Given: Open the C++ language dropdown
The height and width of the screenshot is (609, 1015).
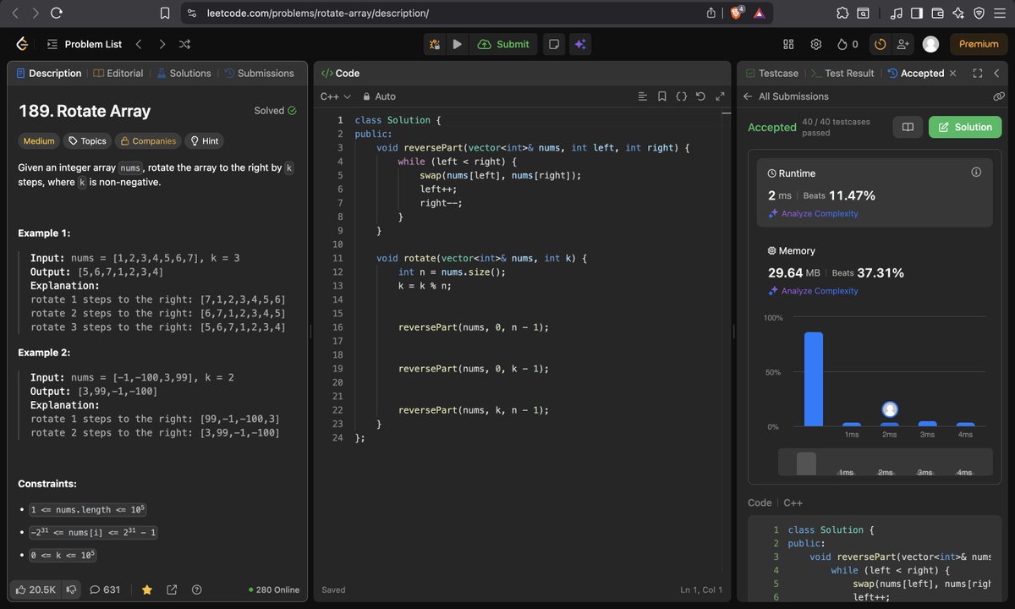Looking at the screenshot, I should 335,96.
